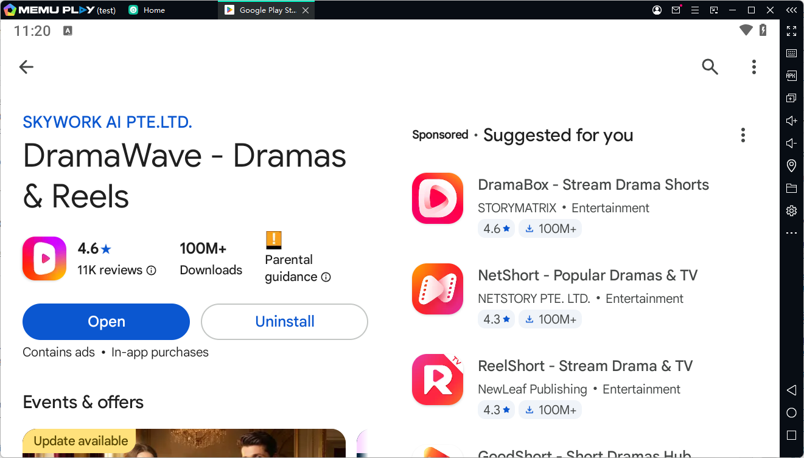Open ReelShort app icon
Image resolution: width=804 pixels, height=458 pixels.
click(x=438, y=380)
